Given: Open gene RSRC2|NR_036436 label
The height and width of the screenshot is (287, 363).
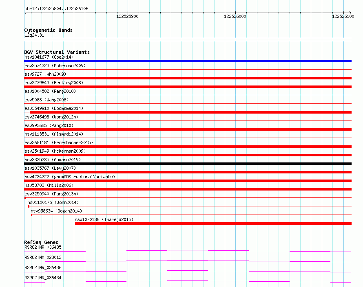Looking at the screenshot, I should [43, 267].
